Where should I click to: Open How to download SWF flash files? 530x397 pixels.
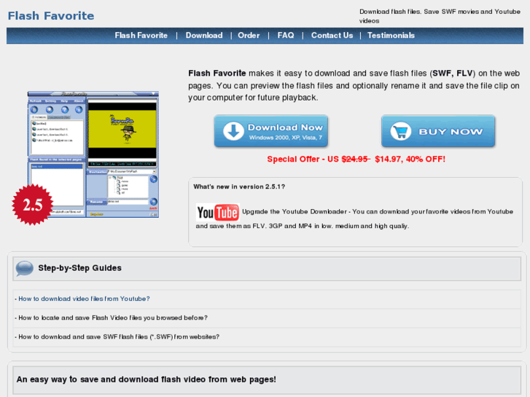[119, 337]
